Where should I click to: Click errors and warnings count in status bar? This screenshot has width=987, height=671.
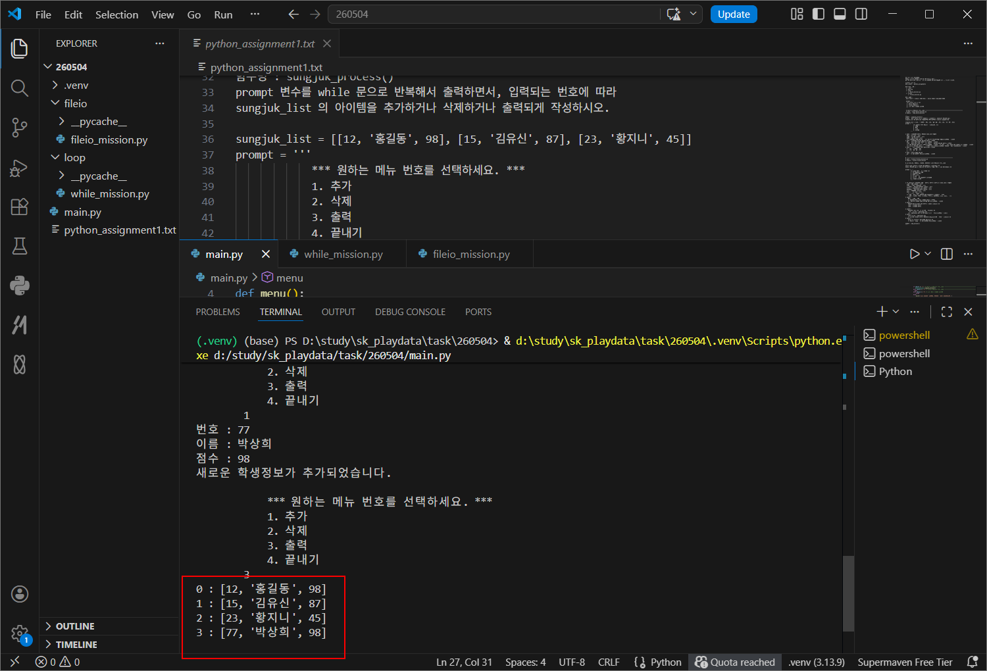(58, 662)
